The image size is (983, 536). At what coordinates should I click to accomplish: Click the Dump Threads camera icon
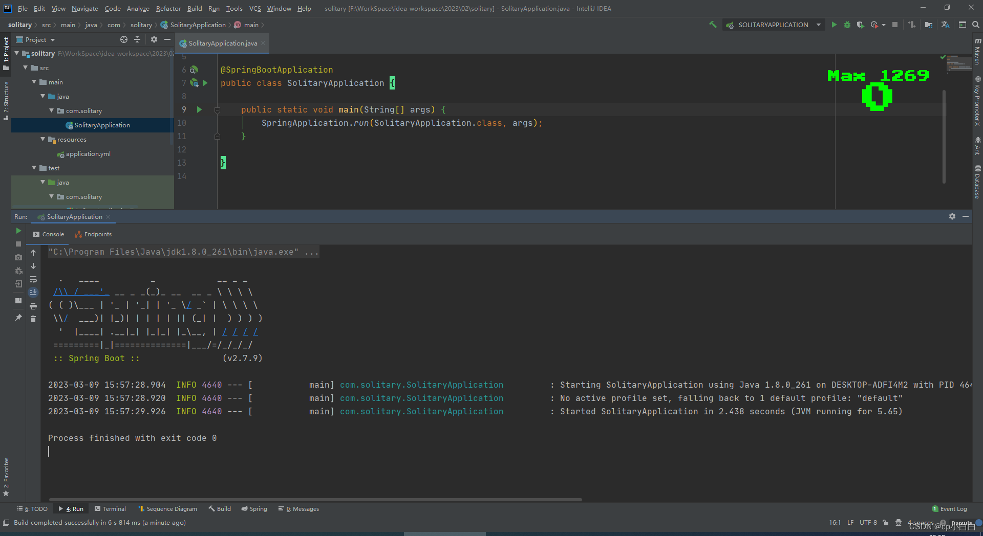(x=18, y=257)
